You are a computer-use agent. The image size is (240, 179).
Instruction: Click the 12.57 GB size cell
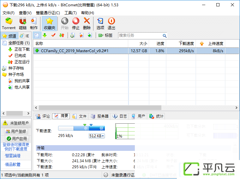139,51
